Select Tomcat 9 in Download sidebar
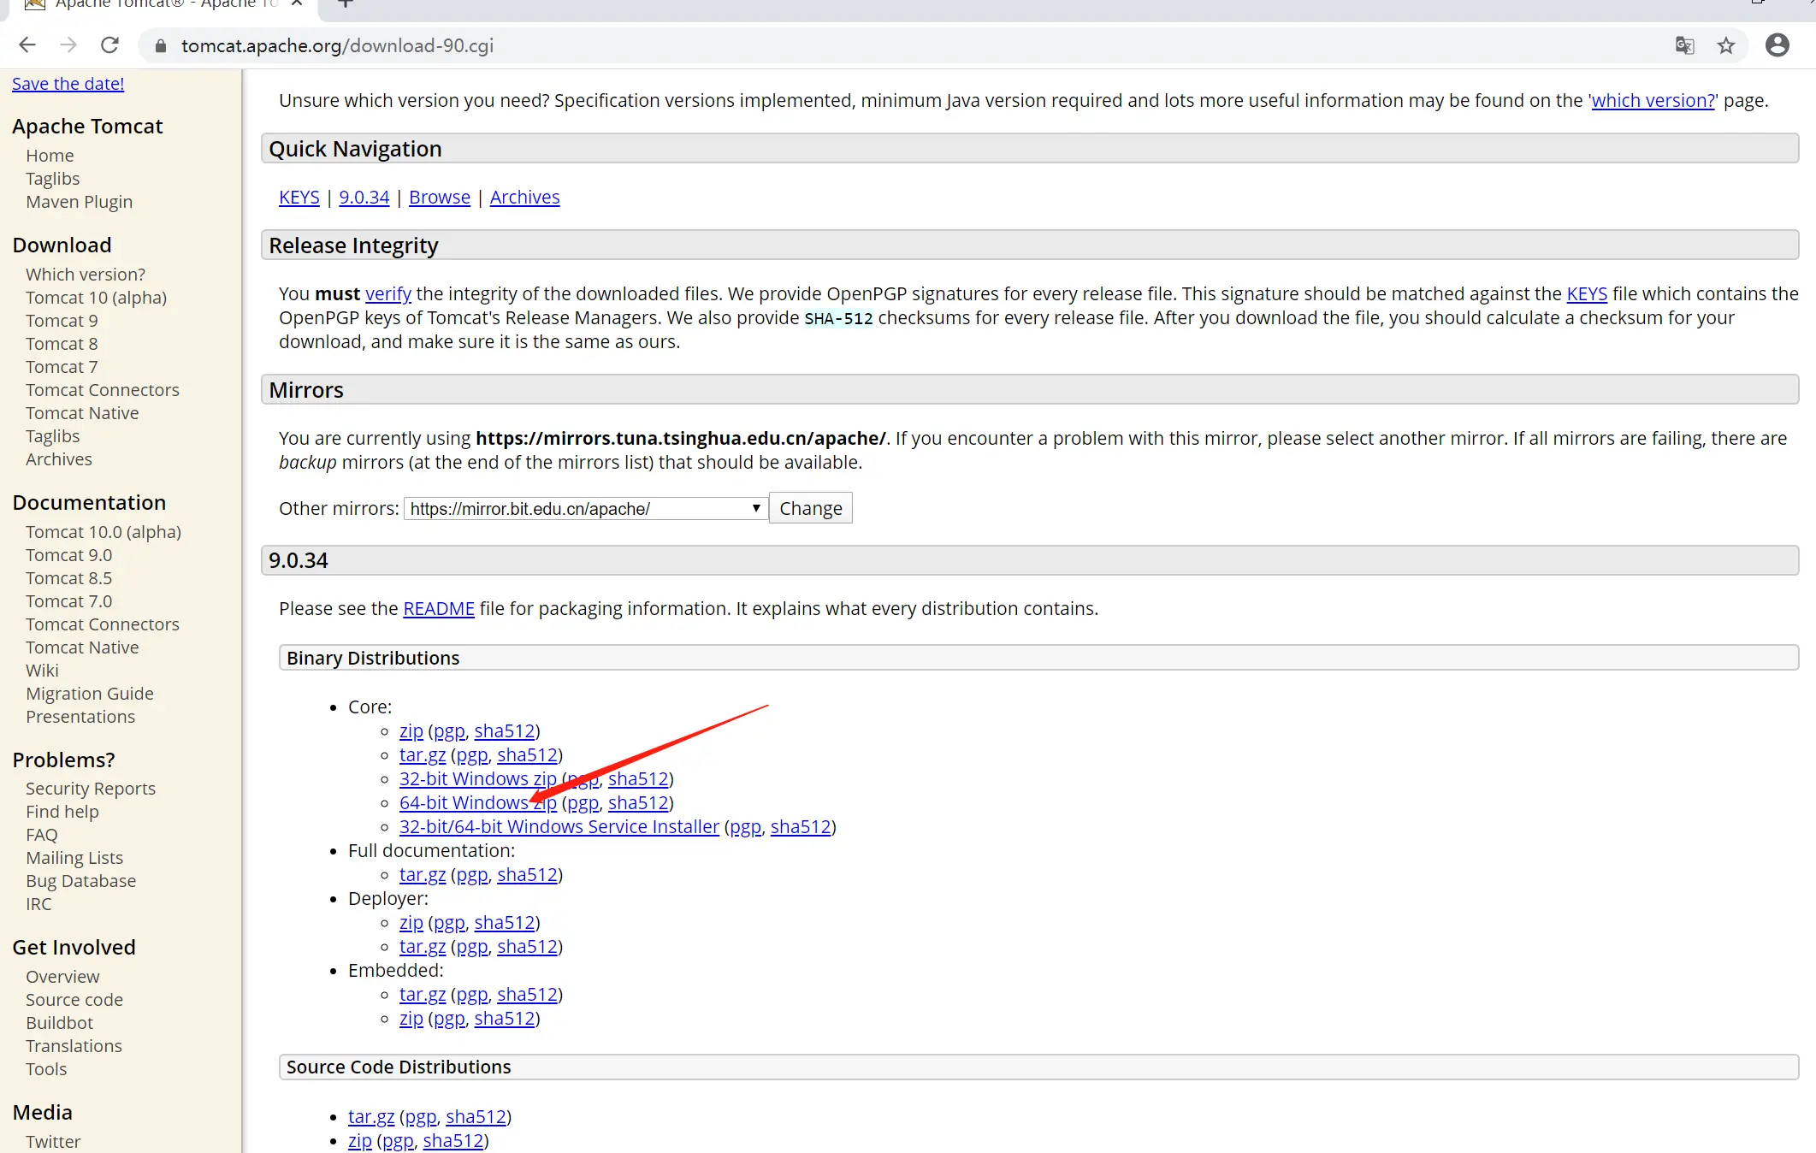Screen dimensions: 1816x1153 click(x=62, y=321)
